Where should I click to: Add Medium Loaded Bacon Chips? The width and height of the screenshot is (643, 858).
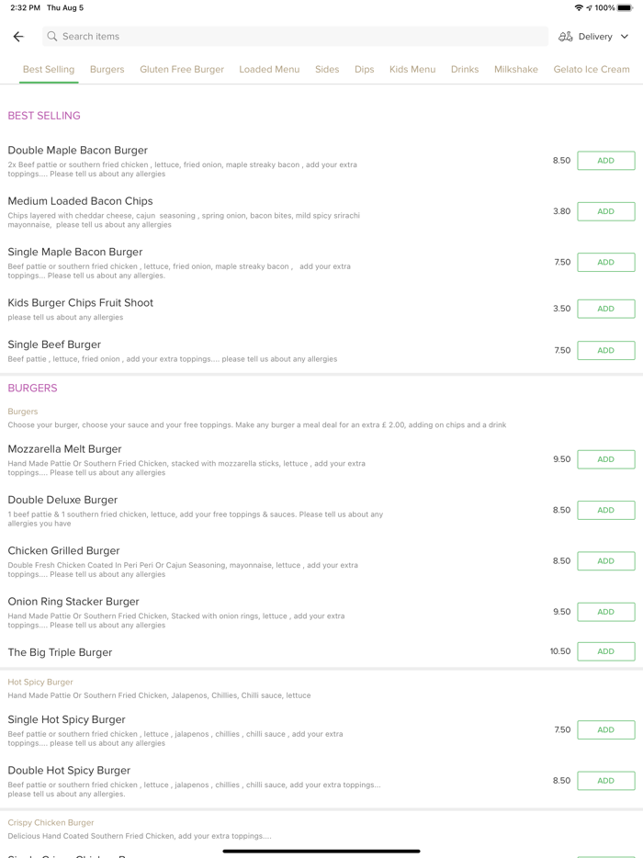605,211
